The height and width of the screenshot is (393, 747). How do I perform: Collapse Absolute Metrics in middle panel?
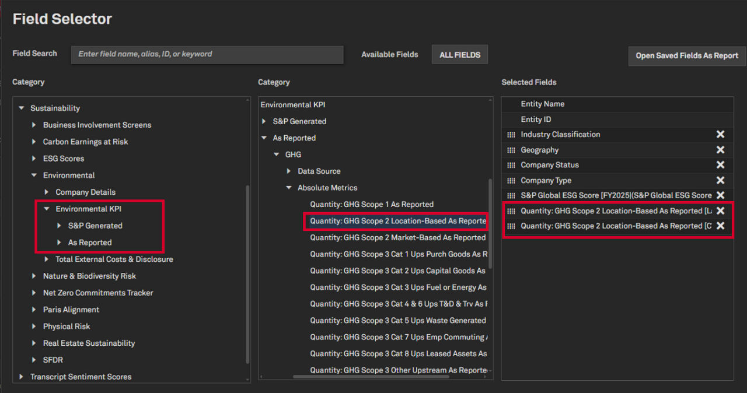(x=288, y=187)
